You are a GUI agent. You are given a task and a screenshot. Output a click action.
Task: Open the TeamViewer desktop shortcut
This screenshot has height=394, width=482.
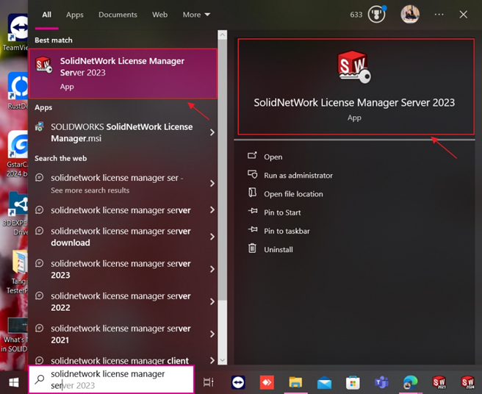(17, 32)
